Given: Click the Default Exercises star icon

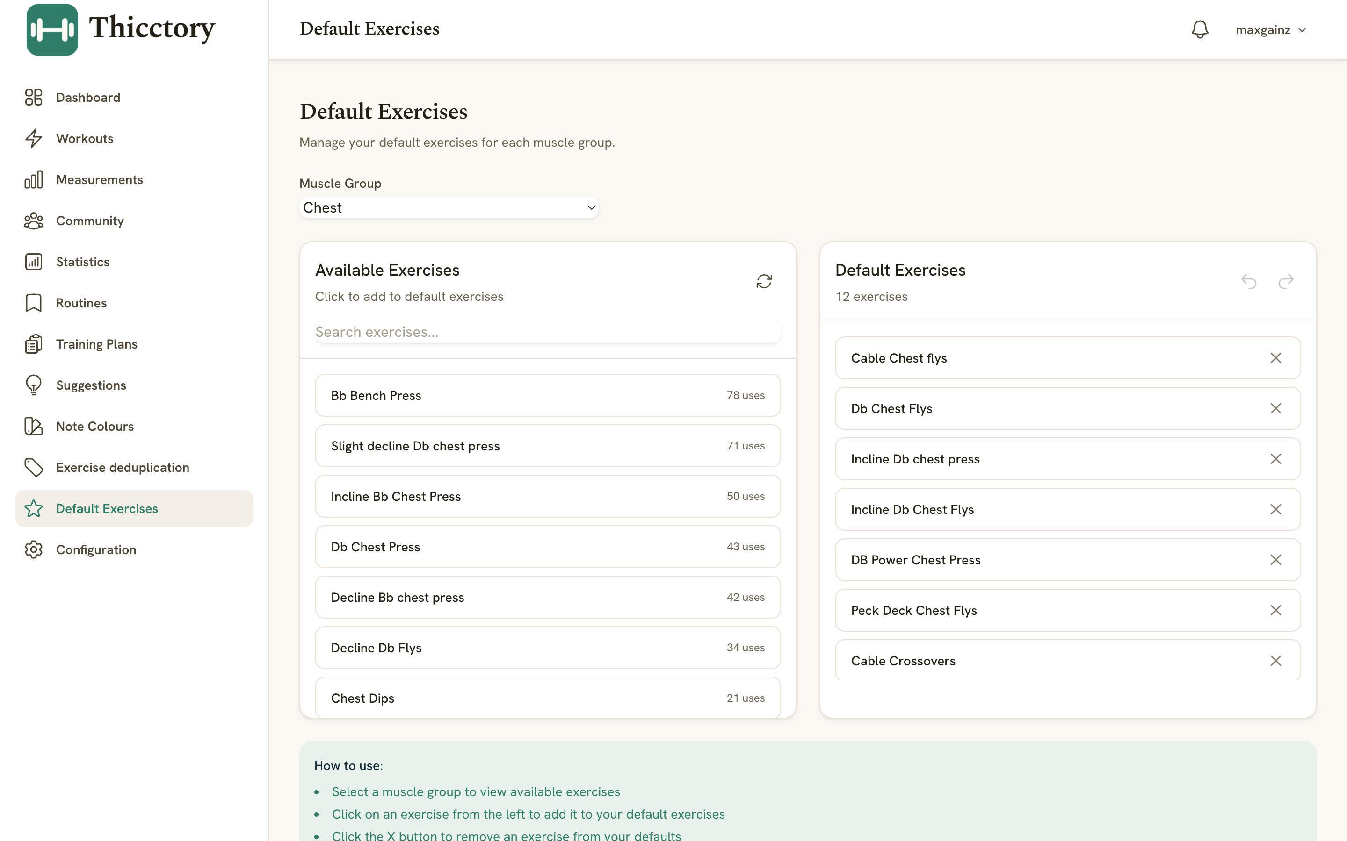Looking at the screenshot, I should coord(33,508).
